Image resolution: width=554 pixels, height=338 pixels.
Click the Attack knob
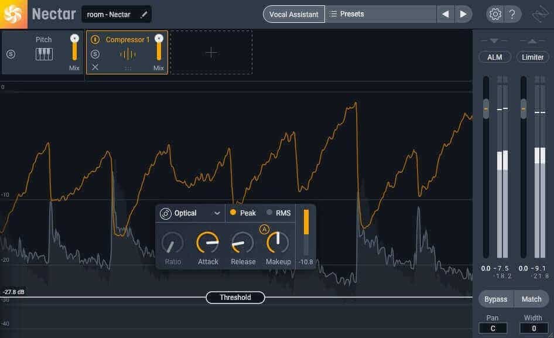point(208,243)
